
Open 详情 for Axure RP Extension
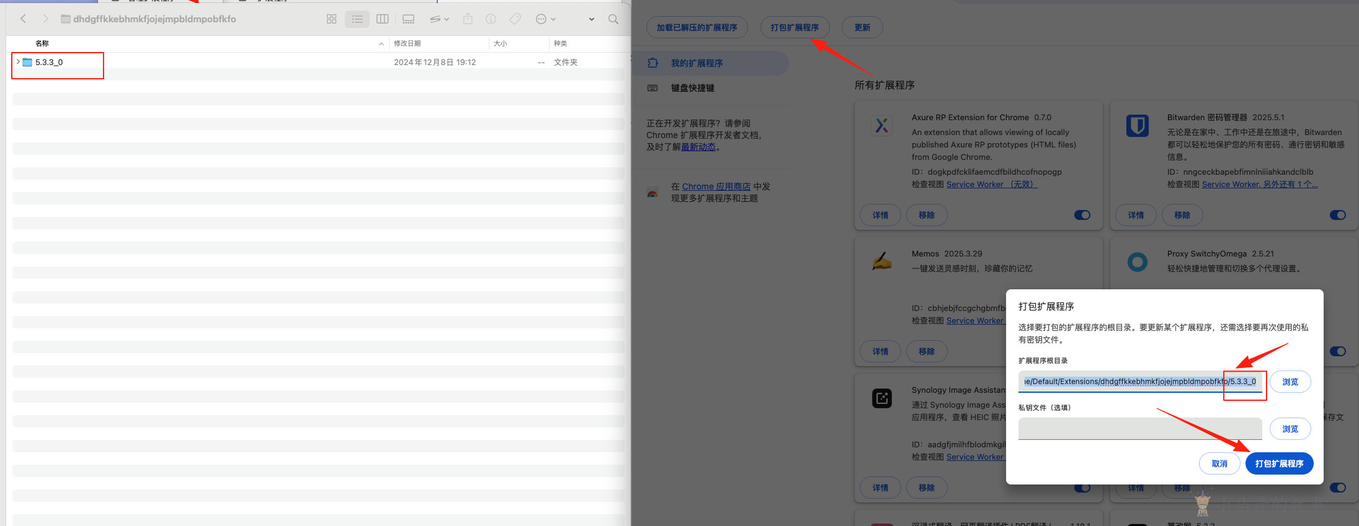[880, 215]
